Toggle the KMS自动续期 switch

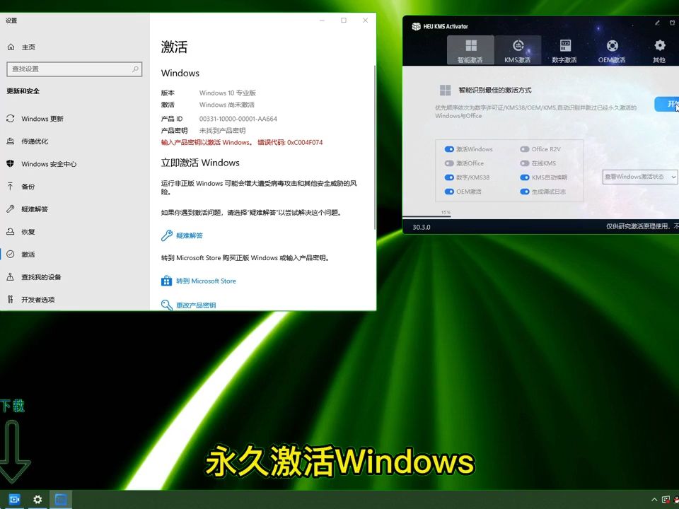(x=525, y=177)
